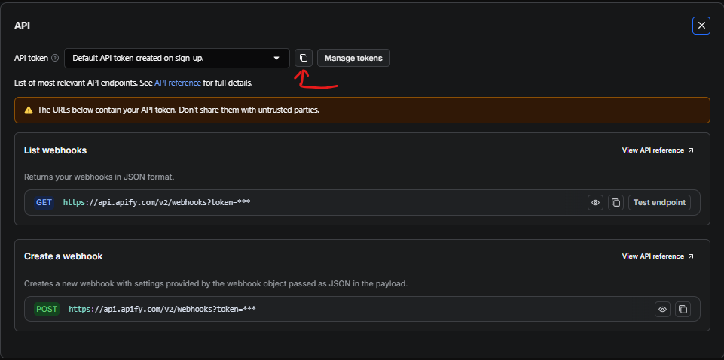
Task: Click the green POST method badge
Action: (x=47, y=310)
